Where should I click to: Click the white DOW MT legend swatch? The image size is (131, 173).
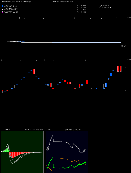pyautogui.click(x=3, y=9)
